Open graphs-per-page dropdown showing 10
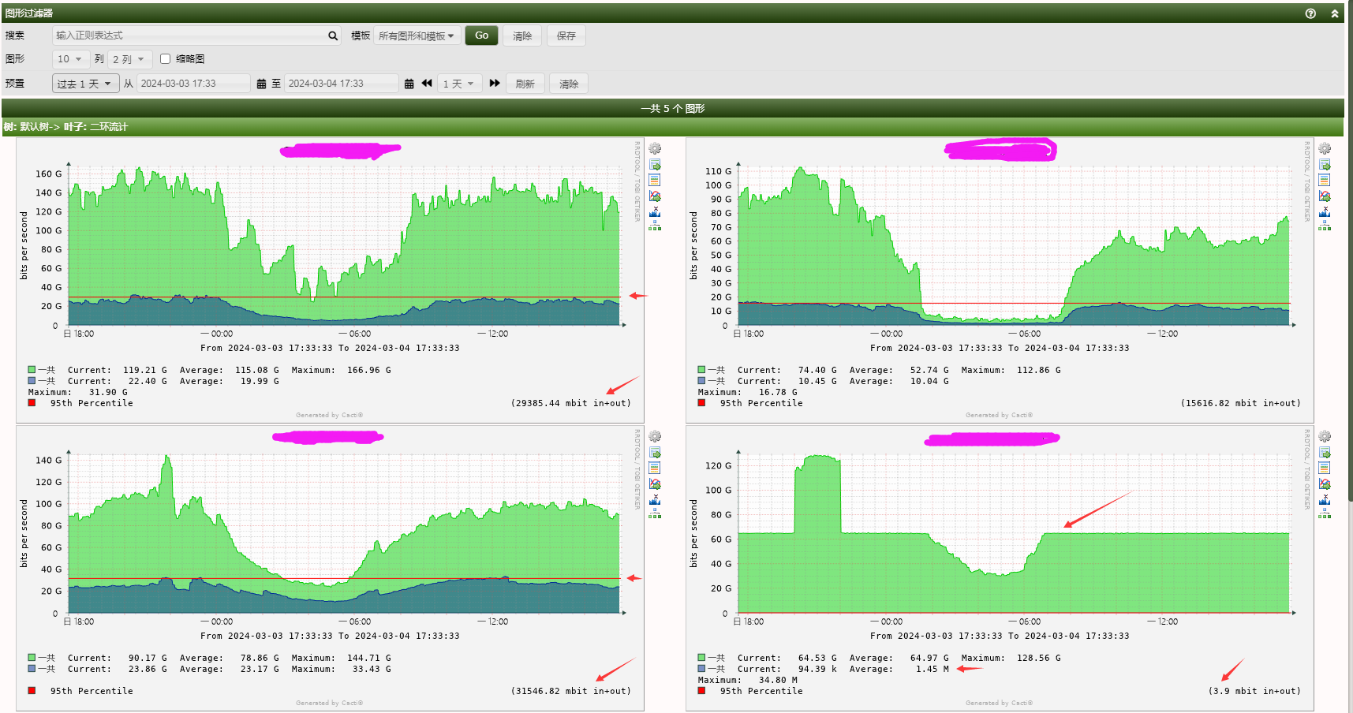 click(70, 59)
